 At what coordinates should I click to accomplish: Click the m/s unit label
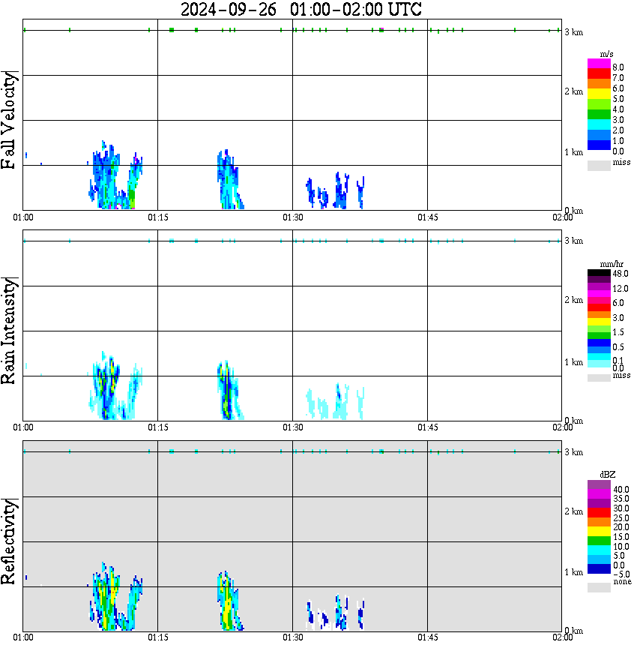coord(606,54)
